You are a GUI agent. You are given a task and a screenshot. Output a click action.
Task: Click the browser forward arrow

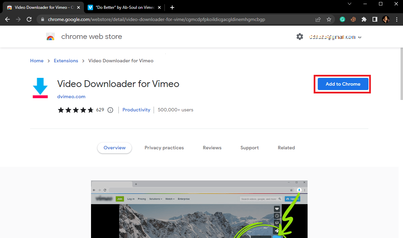pos(18,19)
